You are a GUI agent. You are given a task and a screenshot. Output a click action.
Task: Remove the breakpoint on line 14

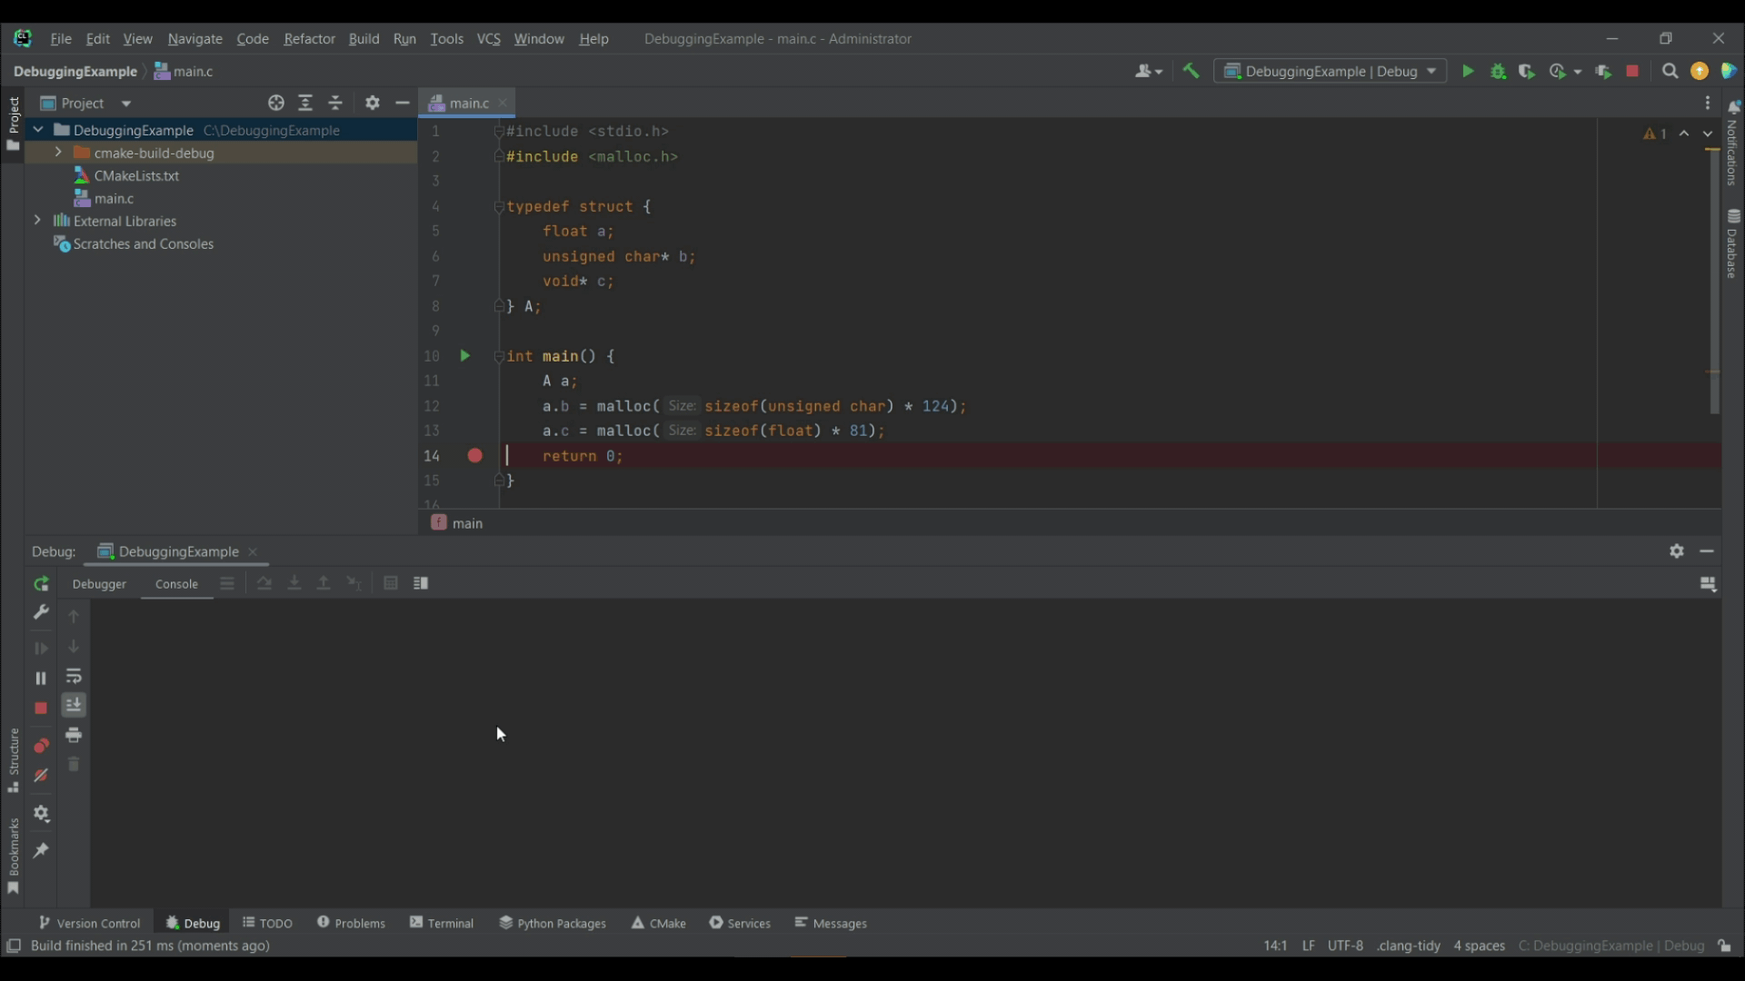coord(474,456)
